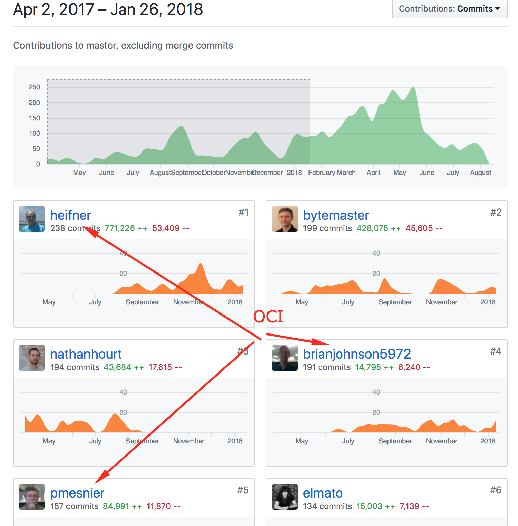Click heifner's avatar thumbnail
The image size is (518, 526).
click(x=32, y=219)
